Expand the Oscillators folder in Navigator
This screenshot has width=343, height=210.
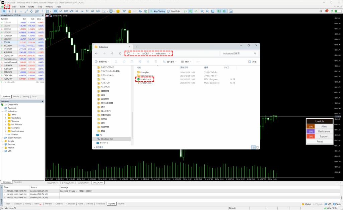(6, 118)
